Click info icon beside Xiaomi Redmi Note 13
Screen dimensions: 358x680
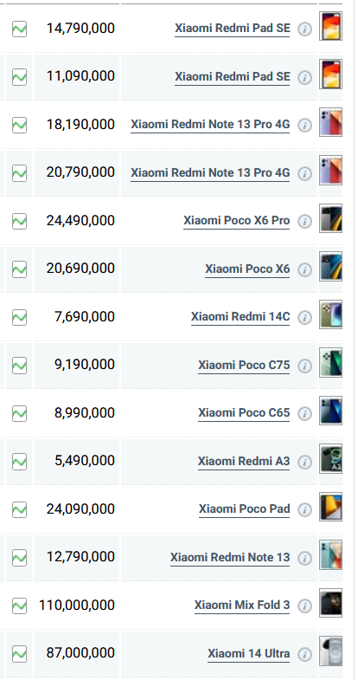[305, 558]
